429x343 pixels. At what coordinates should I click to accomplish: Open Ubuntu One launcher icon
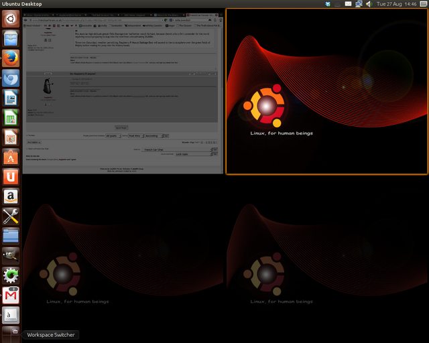[x=11, y=177]
